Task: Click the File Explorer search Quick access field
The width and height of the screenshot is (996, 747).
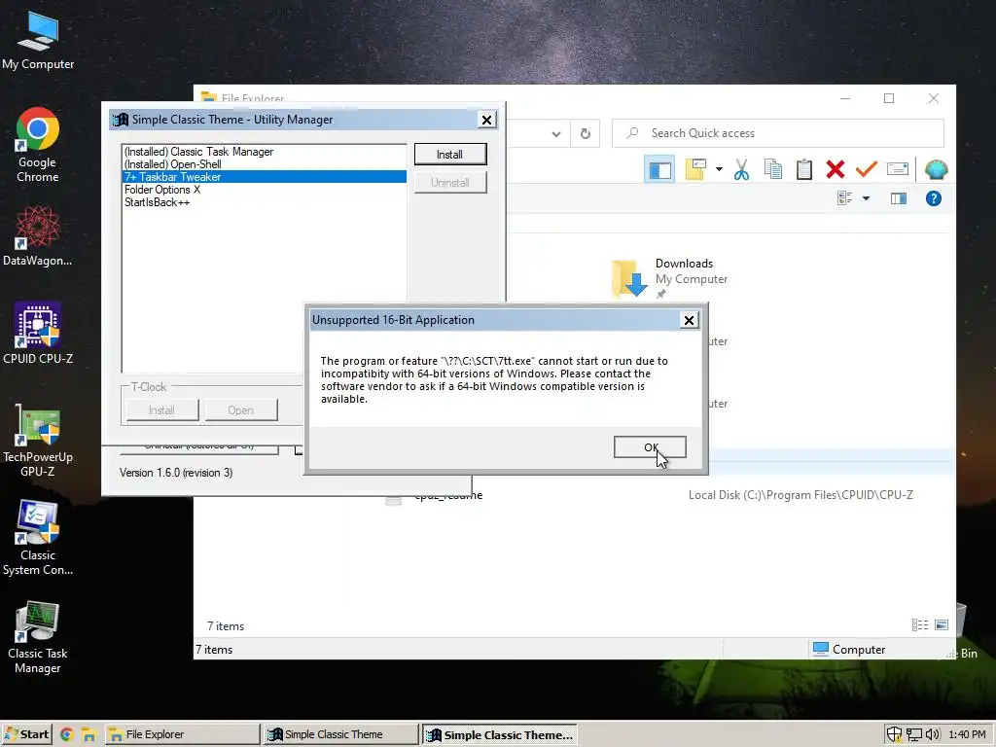Action: pos(777,133)
